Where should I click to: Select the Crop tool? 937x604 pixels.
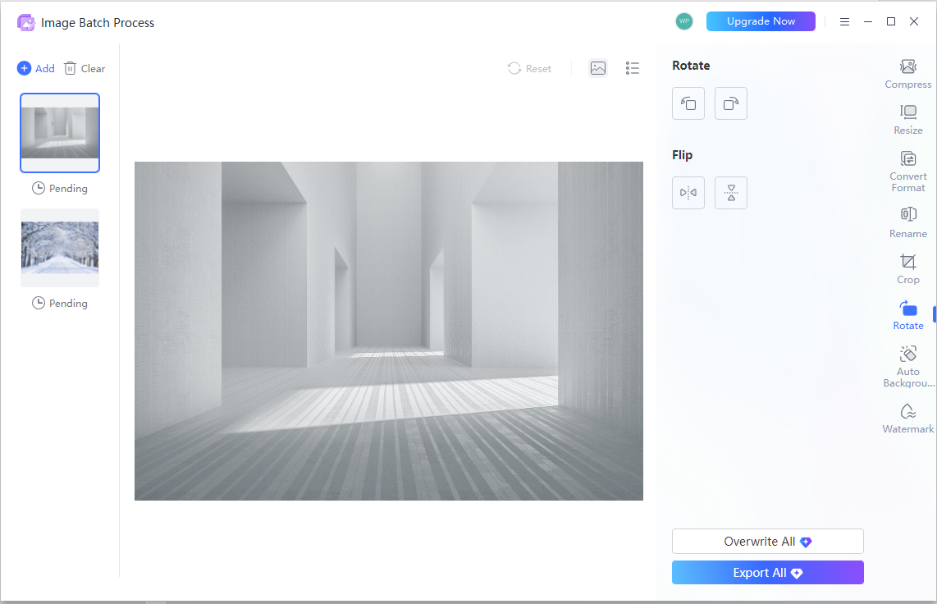pyautogui.click(x=907, y=269)
